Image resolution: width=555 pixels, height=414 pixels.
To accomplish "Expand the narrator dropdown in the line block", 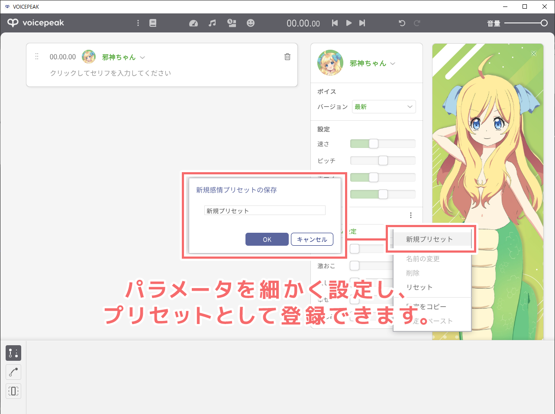I will pos(142,57).
